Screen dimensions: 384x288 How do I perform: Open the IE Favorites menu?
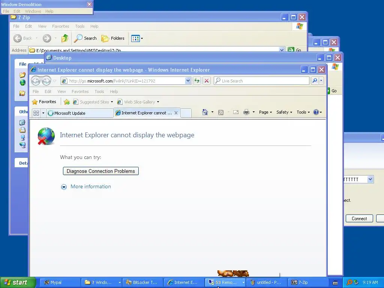point(80,91)
